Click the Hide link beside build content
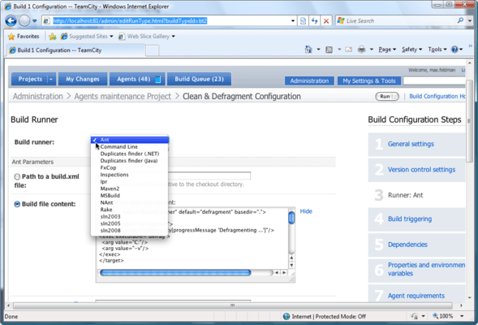Image resolution: width=478 pixels, height=325 pixels. click(x=306, y=211)
